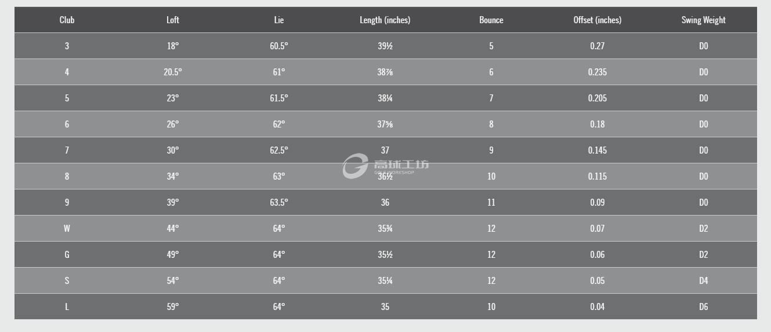The height and width of the screenshot is (332, 771).
Task: Select the D6 swing weight cell
Action: pyautogui.click(x=703, y=307)
